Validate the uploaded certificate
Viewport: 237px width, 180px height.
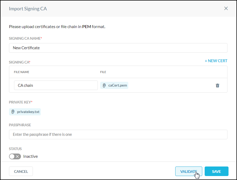[188, 172]
